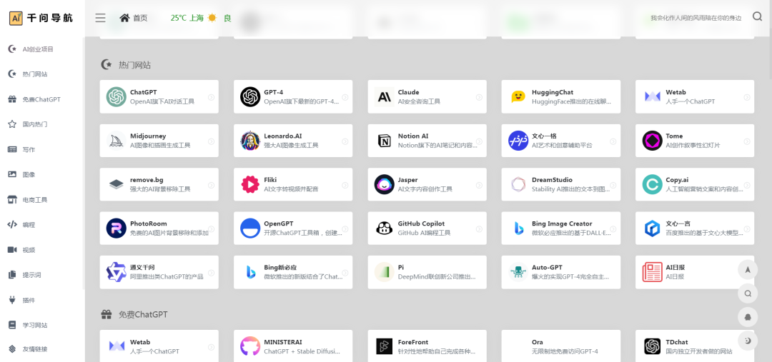
Task: Click the Auto-GPT octopus icon
Action: (518, 272)
